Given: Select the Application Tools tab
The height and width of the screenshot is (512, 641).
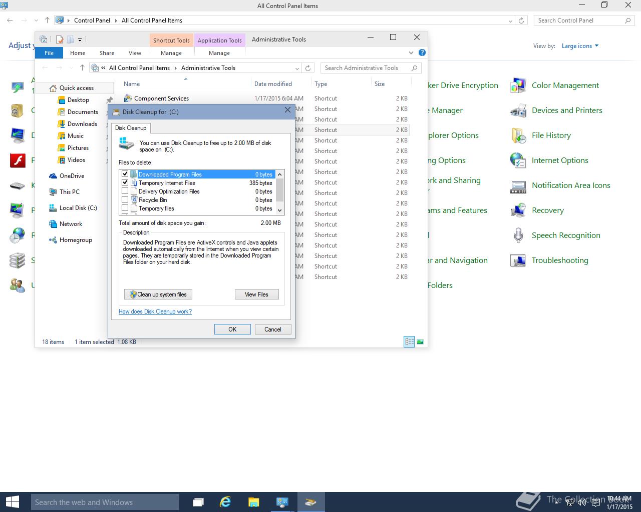Looking at the screenshot, I should (219, 40).
